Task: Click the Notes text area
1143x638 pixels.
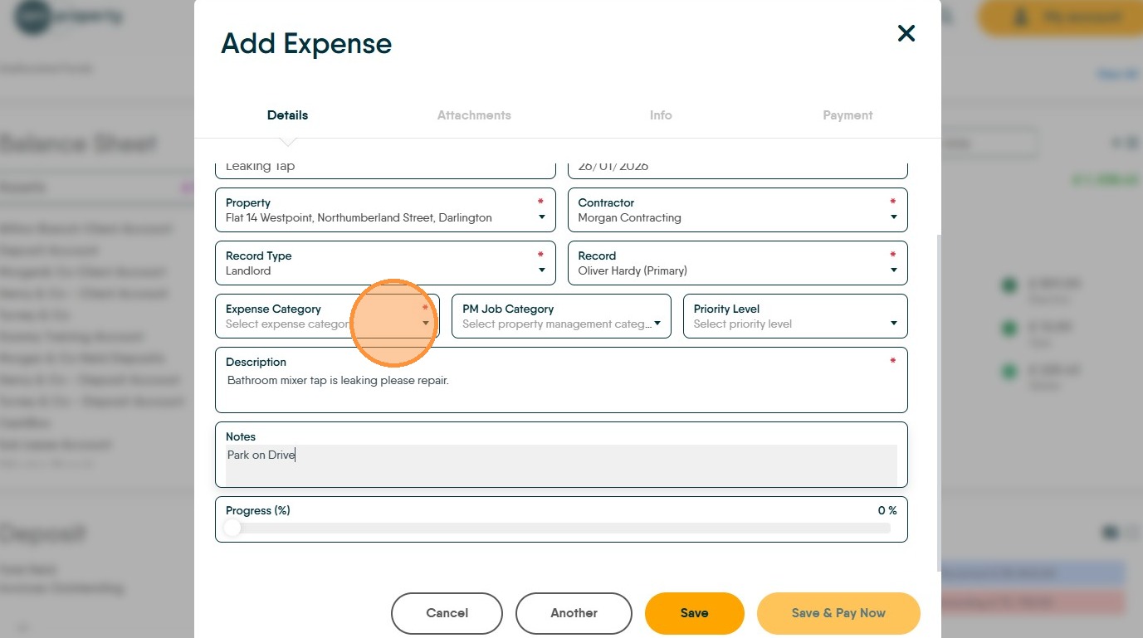Action: pyautogui.click(x=560, y=465)
